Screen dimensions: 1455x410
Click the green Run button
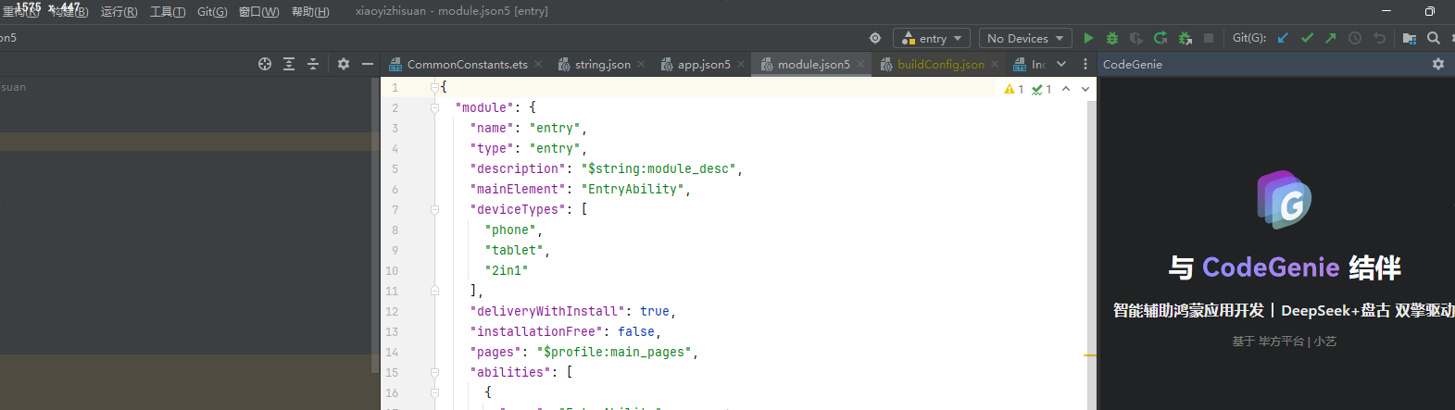point(1088,38)
